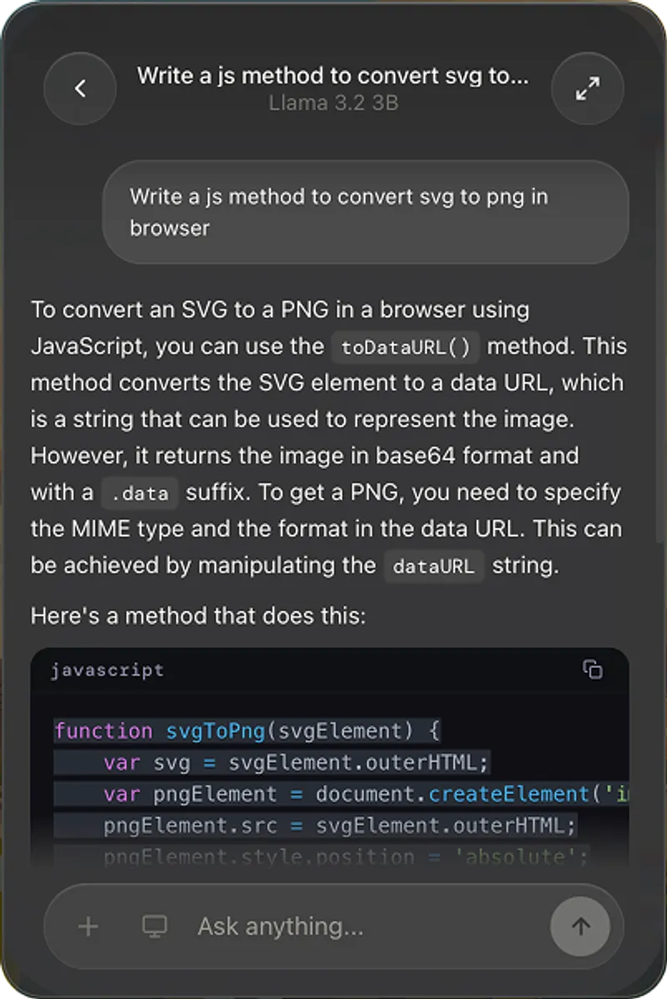This screenshot has width=667, height=999.
Task: Click the svgToPng function declaration line
Action: tap(246, 730)
